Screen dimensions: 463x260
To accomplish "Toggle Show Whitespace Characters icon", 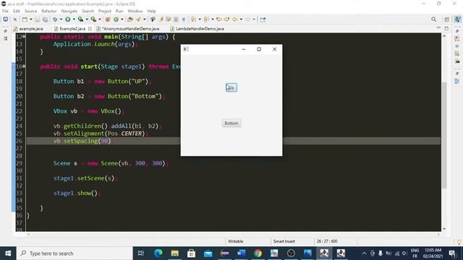I will (184, 19).
